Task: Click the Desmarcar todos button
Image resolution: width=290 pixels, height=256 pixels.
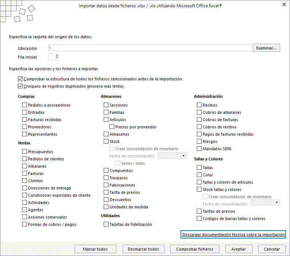Action: [x=143, y=249]
